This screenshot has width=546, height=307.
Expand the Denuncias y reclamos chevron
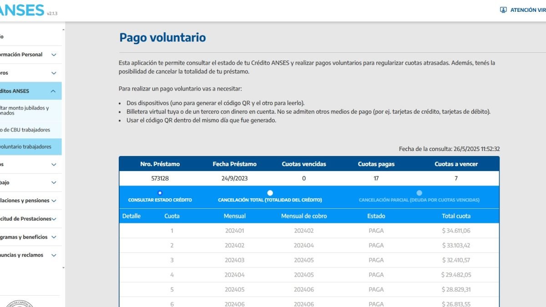(x=54, y=255)
